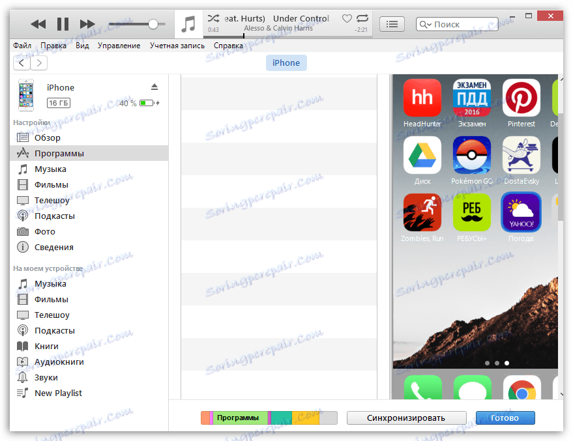Open Книги on the device
The height and width of the screenshot is (441, 573).
tap(89, 346)
